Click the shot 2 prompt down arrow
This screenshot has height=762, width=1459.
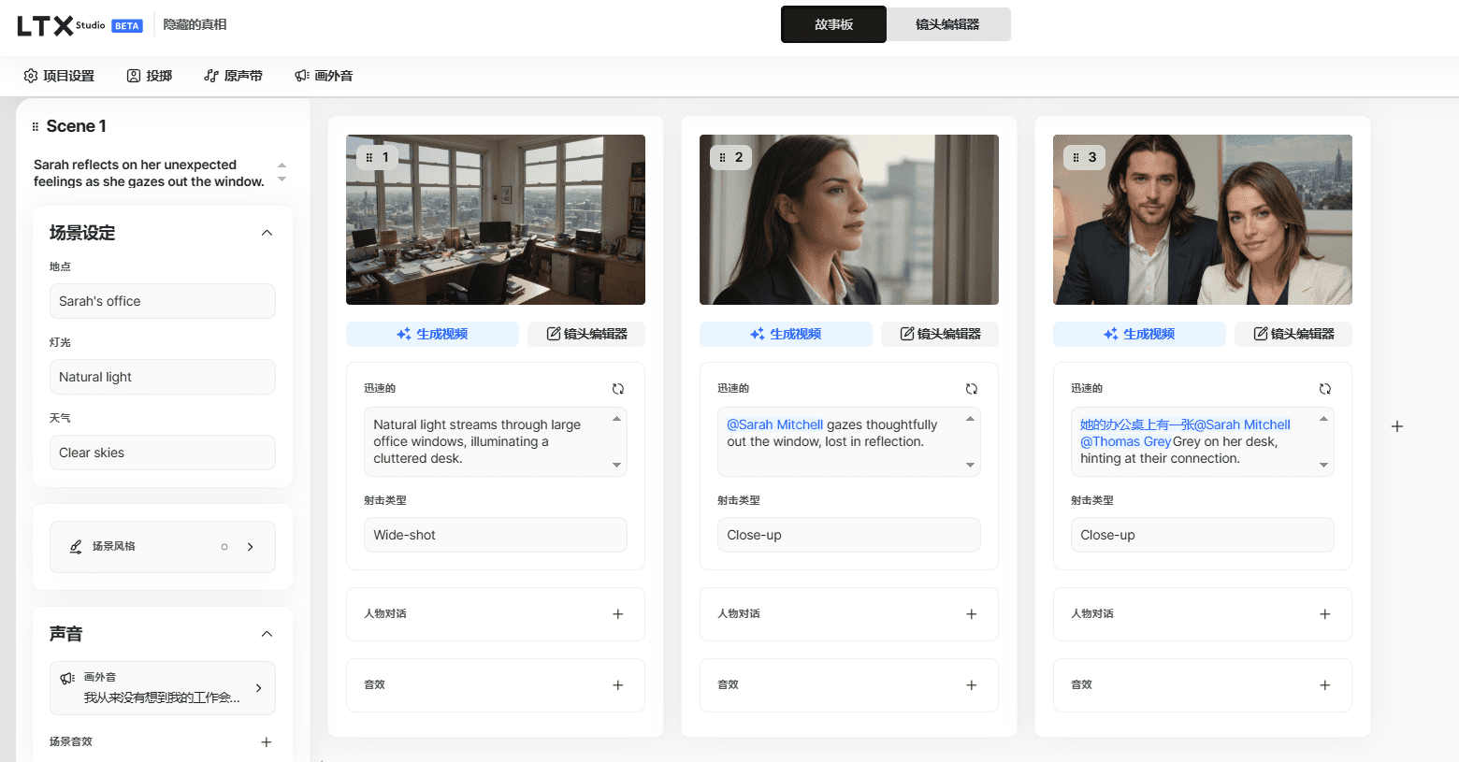[970, 465]
